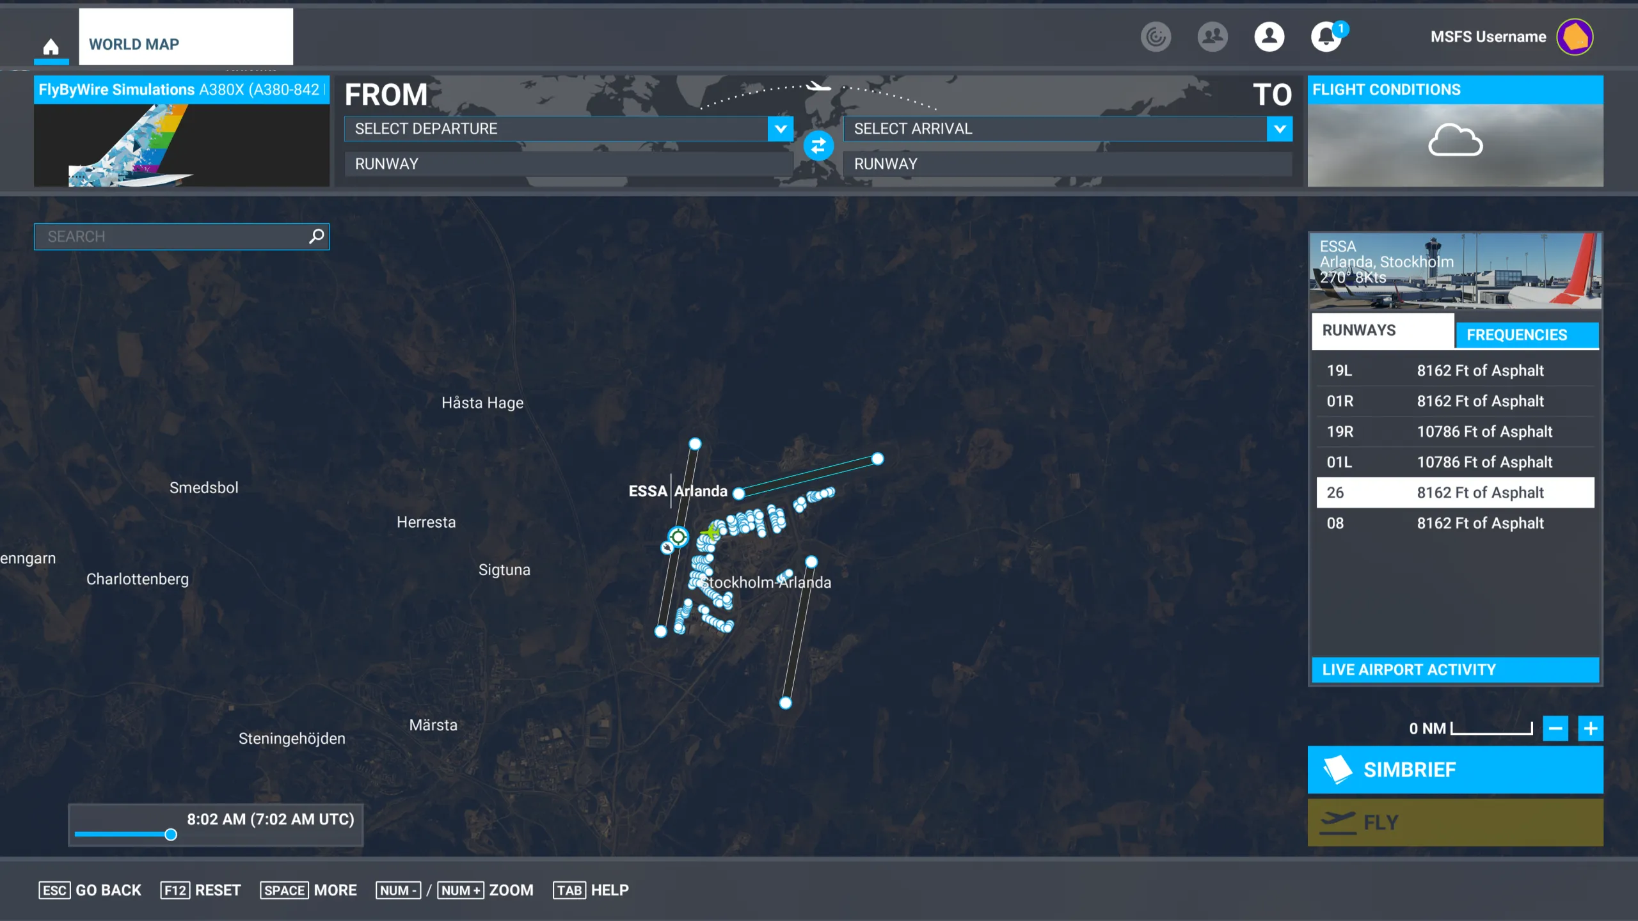Click the Home icon in the top bar
The image size is (1638, 921).
[x=52, y=46]
